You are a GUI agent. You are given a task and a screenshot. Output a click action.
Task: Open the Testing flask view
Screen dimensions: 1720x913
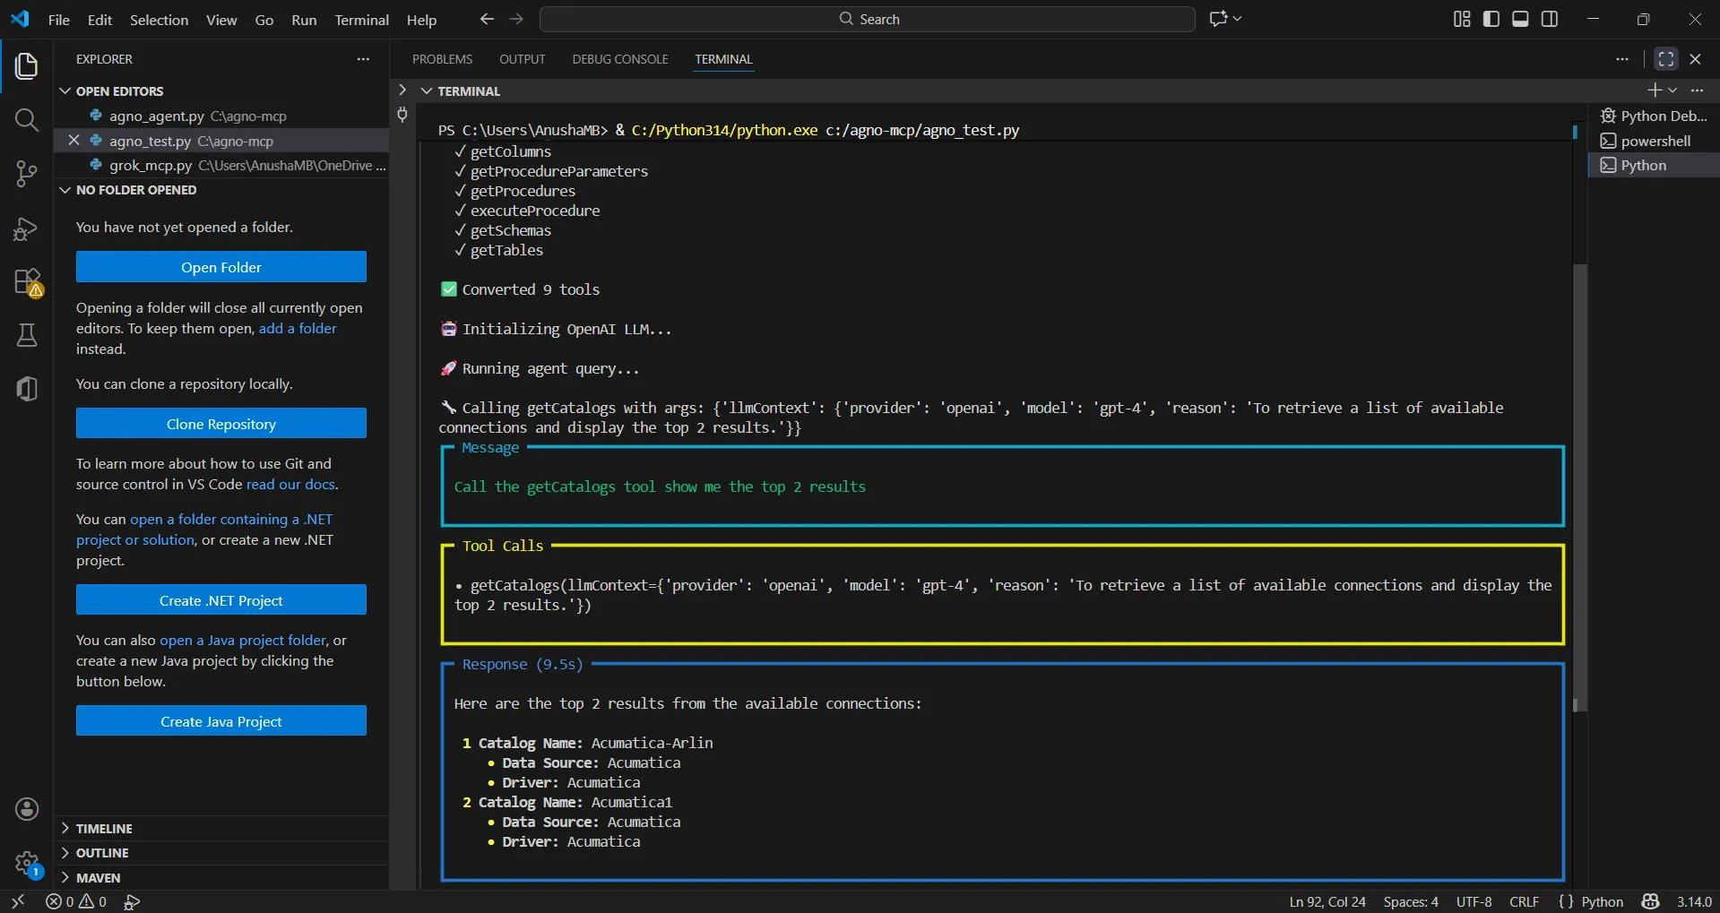[27, 335]
